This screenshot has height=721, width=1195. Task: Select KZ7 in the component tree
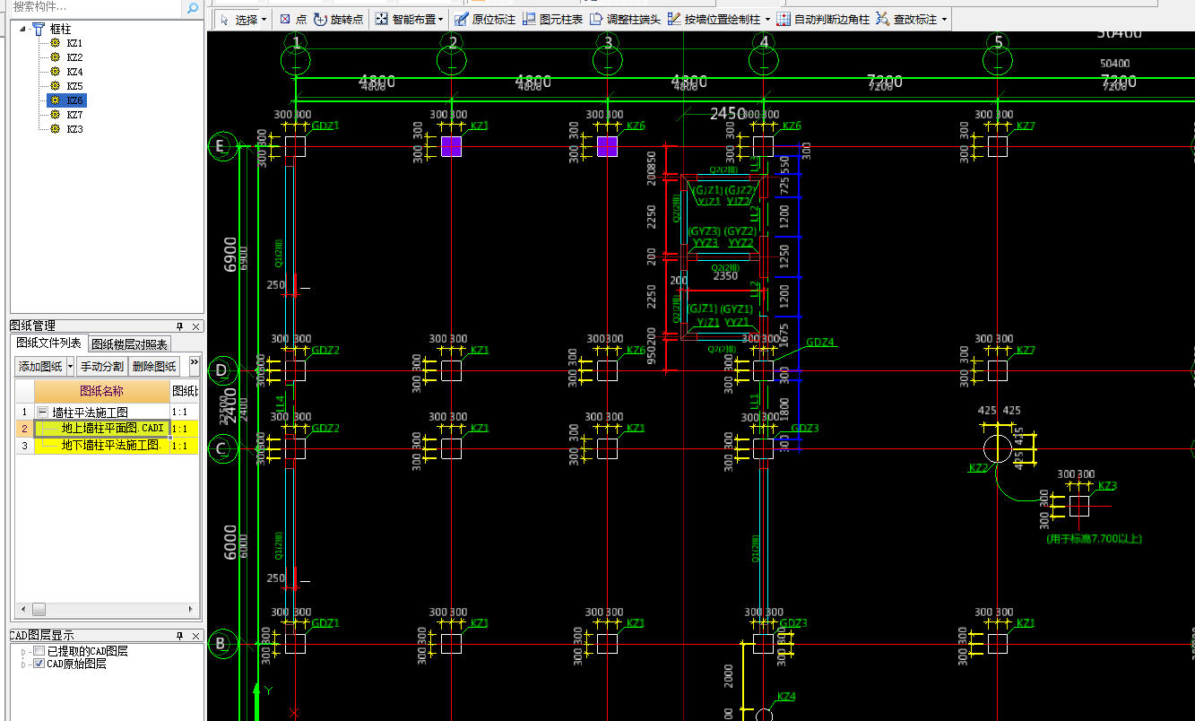click(74, 115)
